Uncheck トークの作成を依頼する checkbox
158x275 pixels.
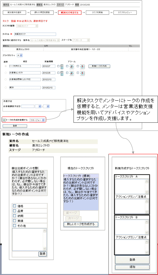click(x=4, y=120)
